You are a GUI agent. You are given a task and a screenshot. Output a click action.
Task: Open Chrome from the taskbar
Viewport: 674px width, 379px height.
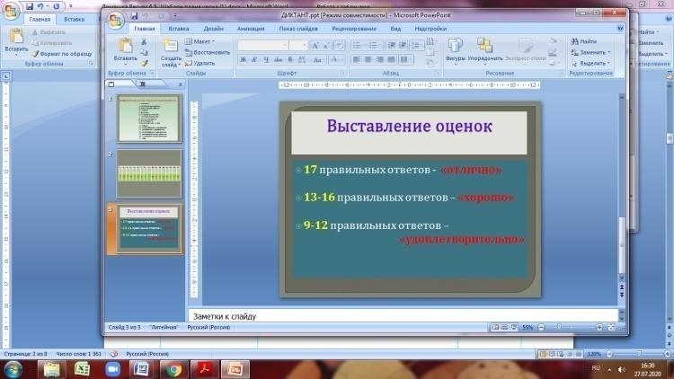174,369
